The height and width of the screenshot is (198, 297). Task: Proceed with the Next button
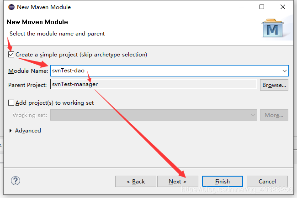[x=178, y=182]
